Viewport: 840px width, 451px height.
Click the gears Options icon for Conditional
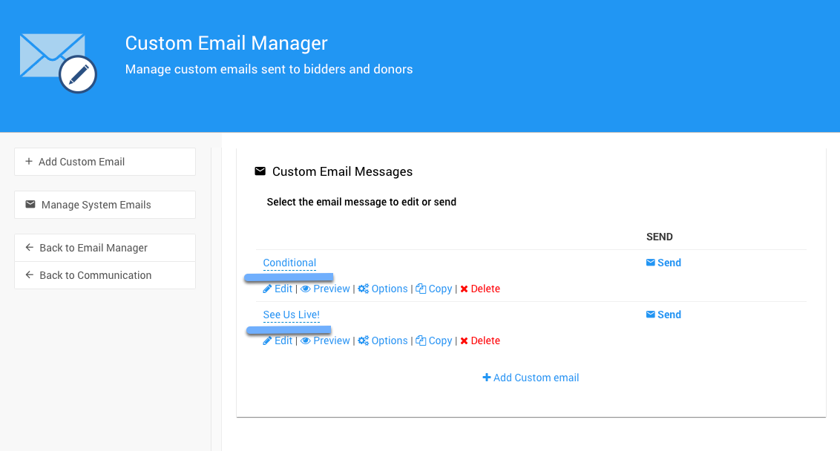(x=364, y=289)
